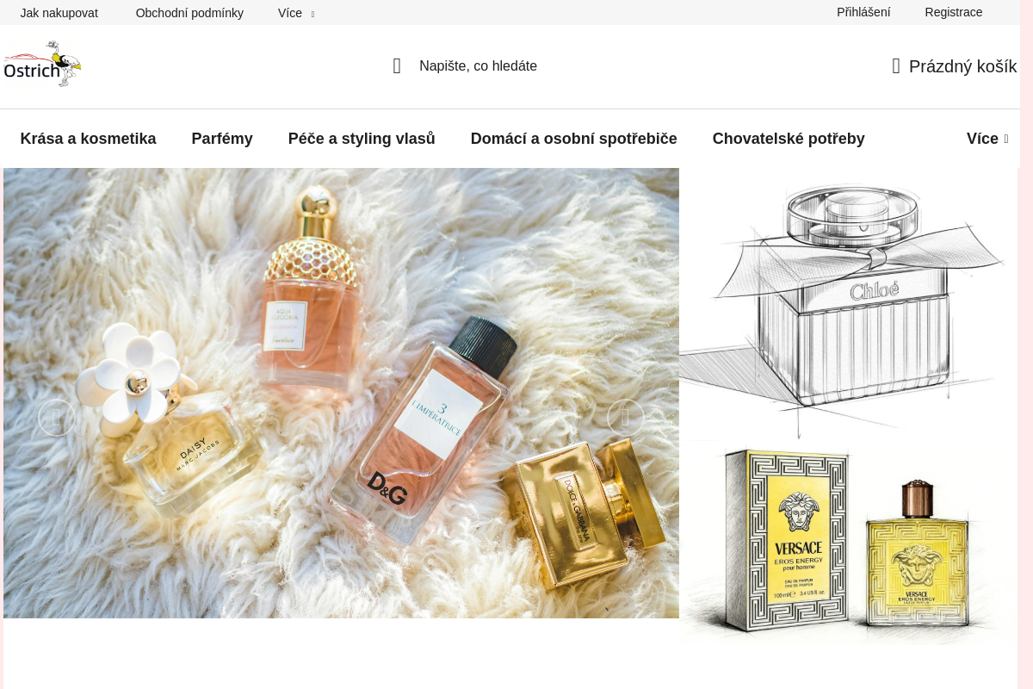
Task: Open the Chloé perfume sketch banner
Action: pos(849,304)
